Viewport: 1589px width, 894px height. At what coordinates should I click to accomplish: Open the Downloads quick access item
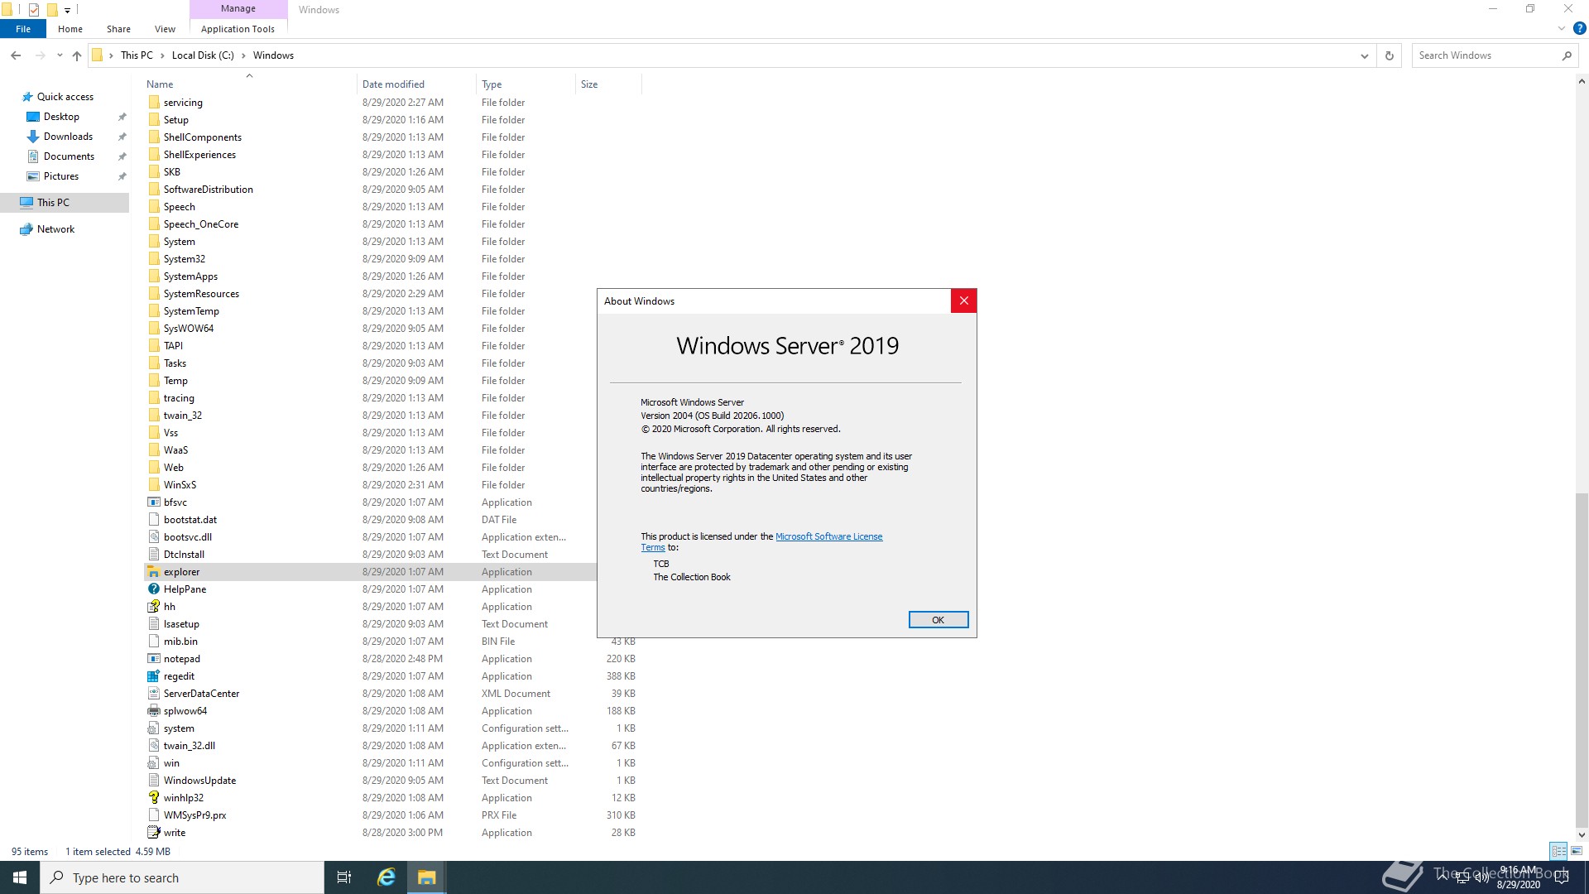tap(68, 137)
